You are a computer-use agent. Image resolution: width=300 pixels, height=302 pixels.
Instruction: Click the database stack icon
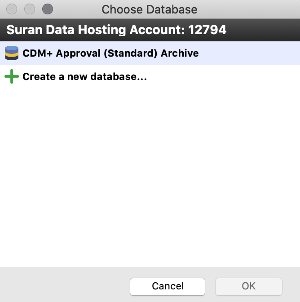[x=12, y=53]
